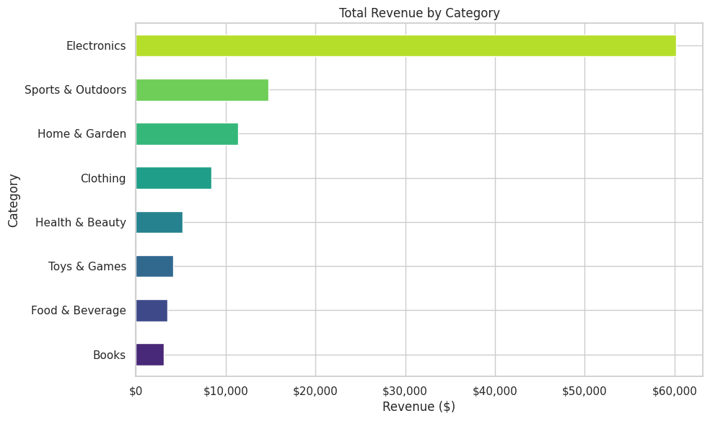Click the Food & Beverage bar

(x=152, y=311)
